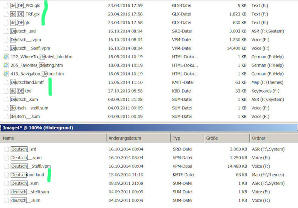
Task: Click the GLX-Datei type of de_DE_TRF.glx
Action: [181, 14]
